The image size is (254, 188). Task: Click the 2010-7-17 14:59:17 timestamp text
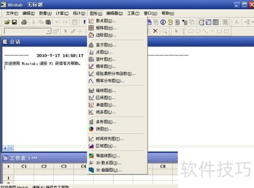pos(60,56)
